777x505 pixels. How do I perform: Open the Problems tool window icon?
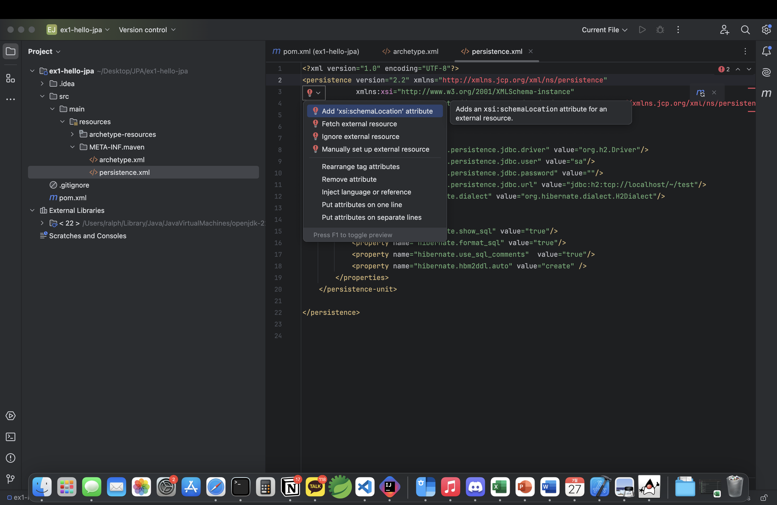point(11,458)
